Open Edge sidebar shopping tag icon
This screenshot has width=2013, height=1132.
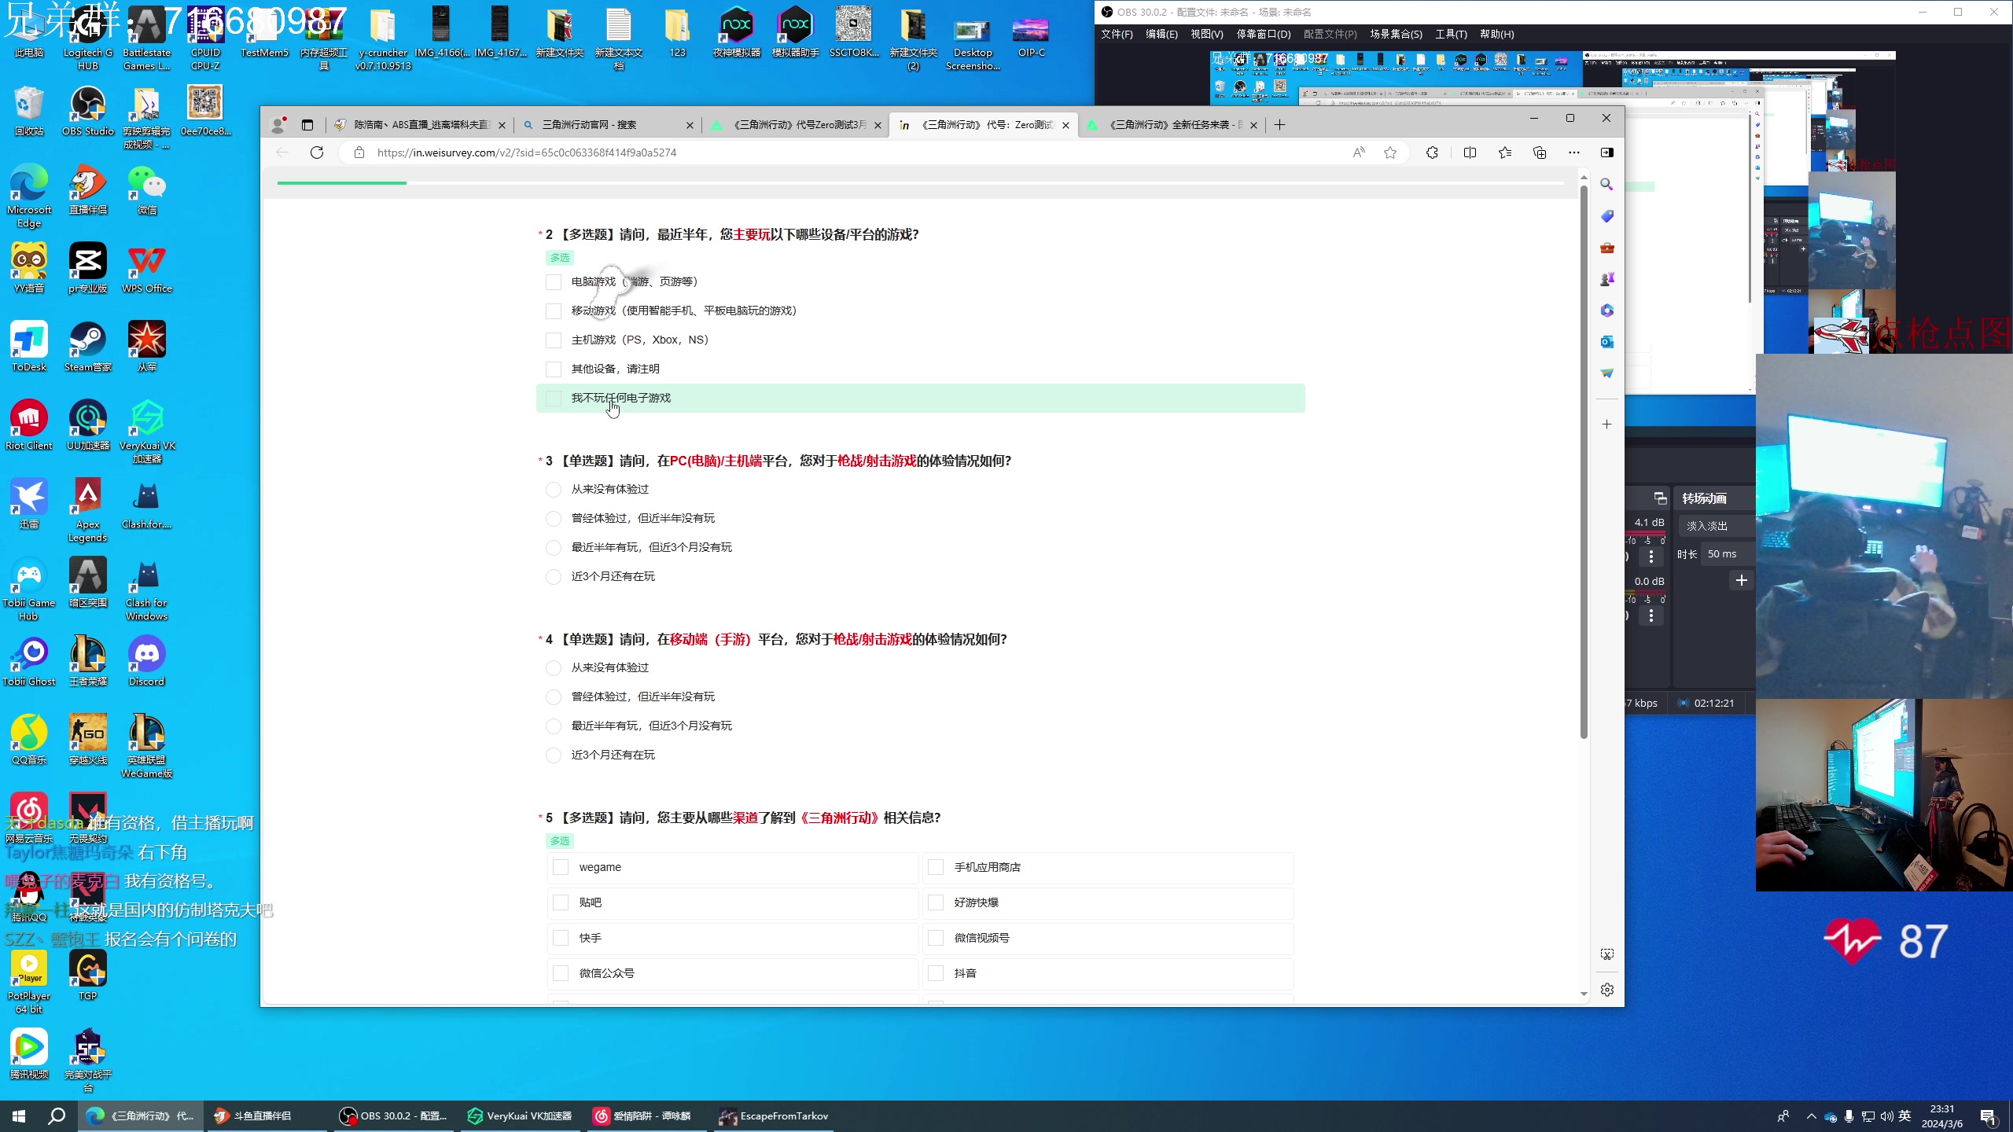click(x=1606, y=216)
